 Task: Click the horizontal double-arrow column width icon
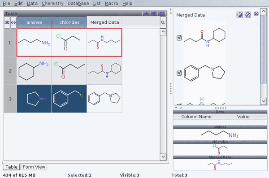pyautogui.click(x=13, y=22)
